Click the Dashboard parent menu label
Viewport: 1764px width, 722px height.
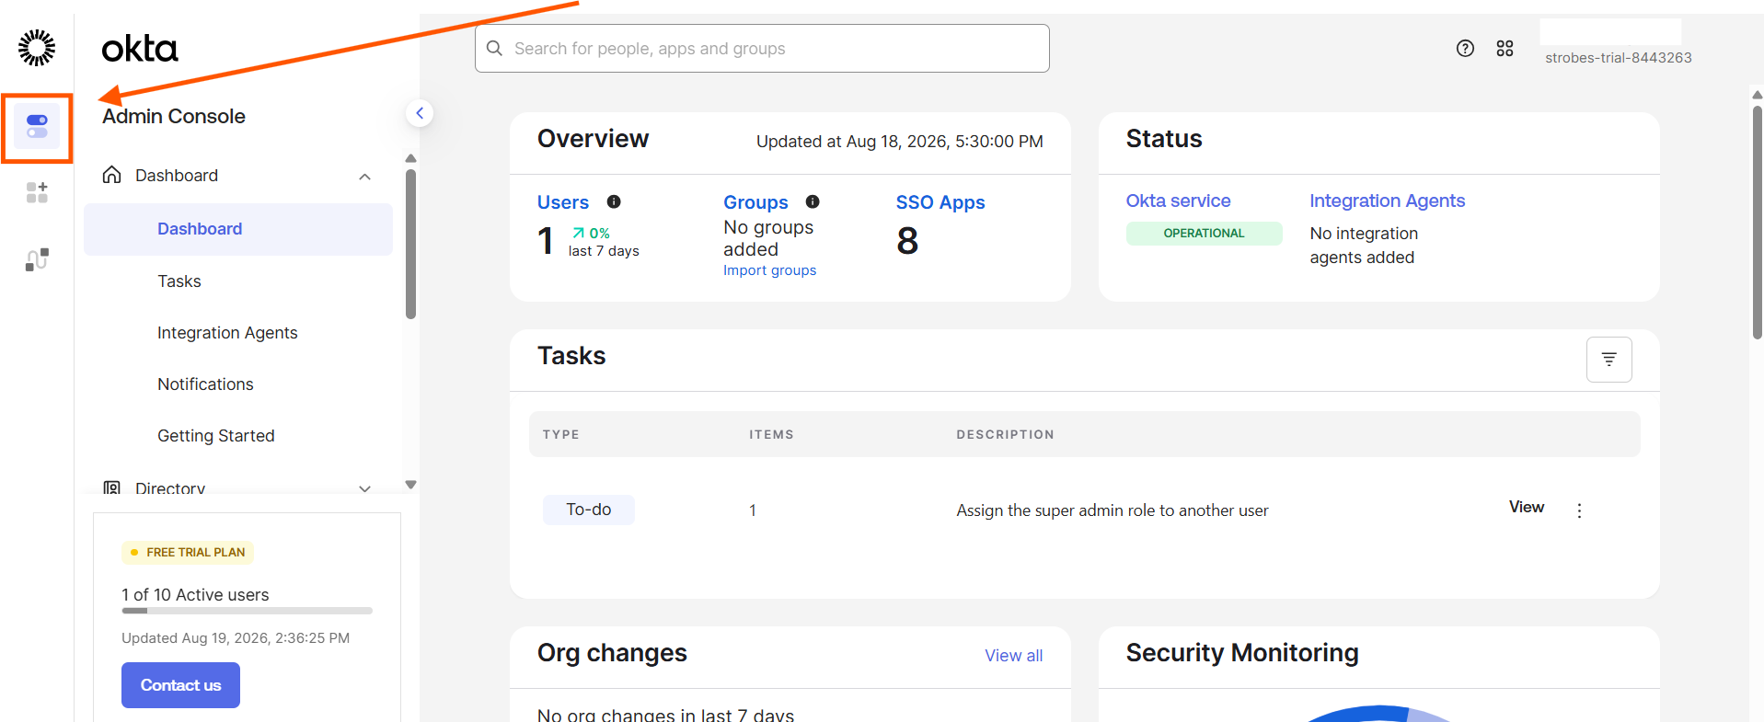click(x=177, y=176)
